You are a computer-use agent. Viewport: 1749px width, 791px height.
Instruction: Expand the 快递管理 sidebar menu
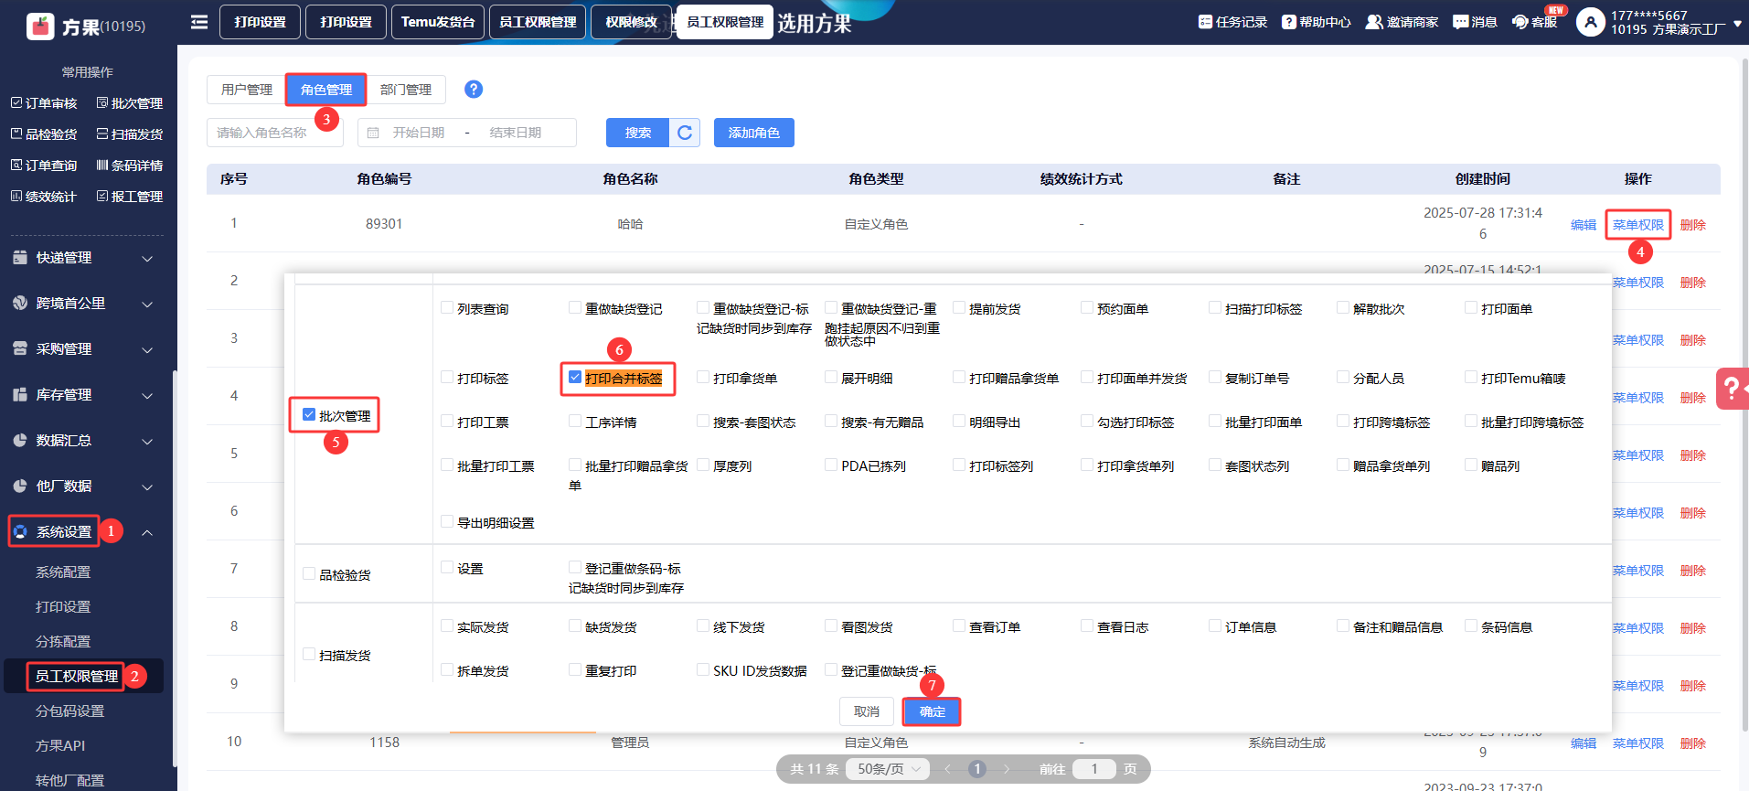[x=82, y=258]
